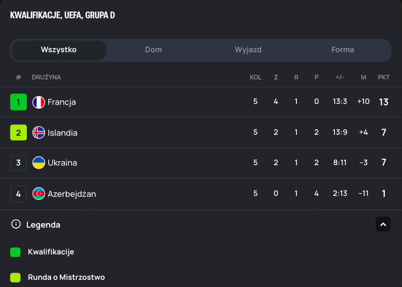The height and width of the screenshot is (287, 402).
Task: Open the Francja team link
Action: tap(62, 102)
